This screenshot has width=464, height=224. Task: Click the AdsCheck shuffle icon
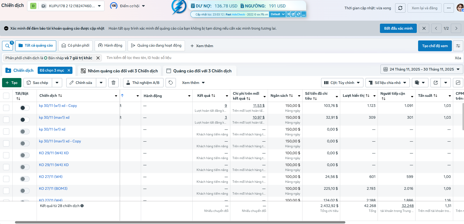point(288,14)
